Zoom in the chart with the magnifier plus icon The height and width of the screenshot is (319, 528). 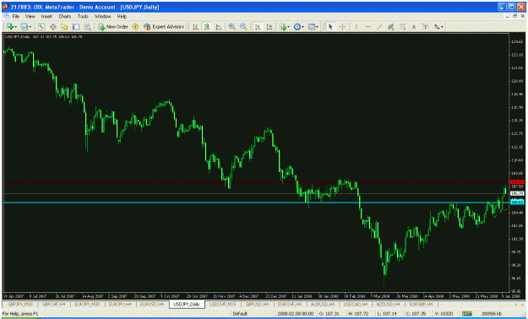coord(232,27)
